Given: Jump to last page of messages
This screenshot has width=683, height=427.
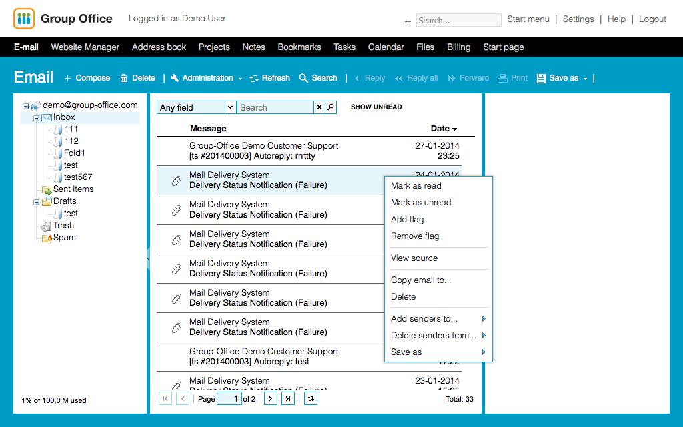Looking at the screenshot, I should (288, 398).
